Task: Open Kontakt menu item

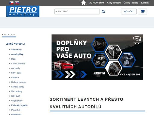Action: point(145,3)
